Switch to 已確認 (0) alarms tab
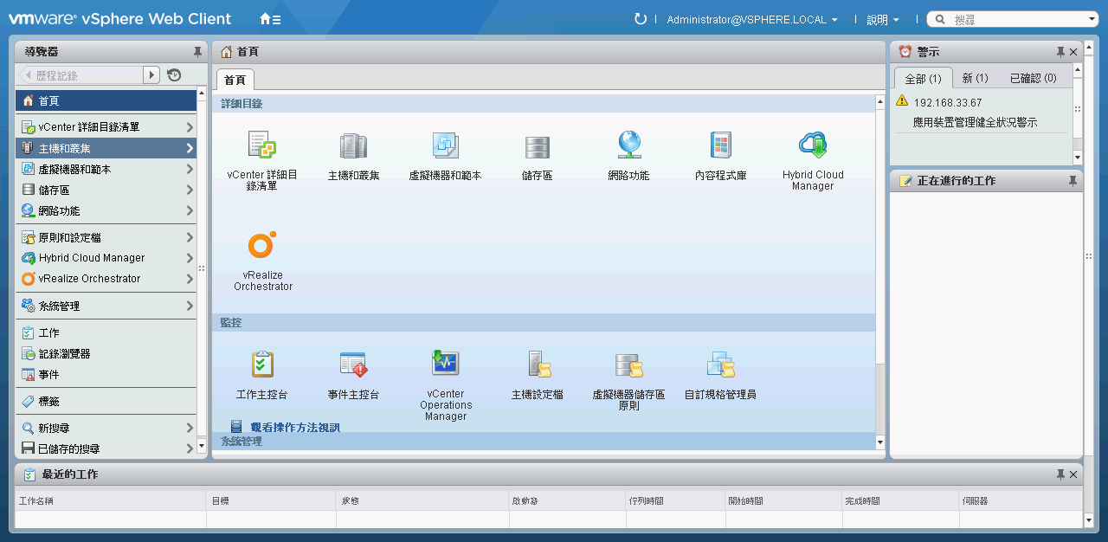 pyautogui.click(x=1033, y=78)
